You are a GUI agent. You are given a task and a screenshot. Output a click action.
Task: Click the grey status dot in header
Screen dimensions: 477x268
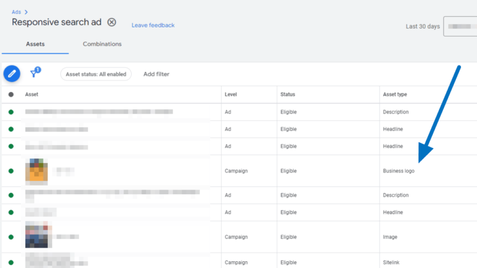click(x=11, y=94)
